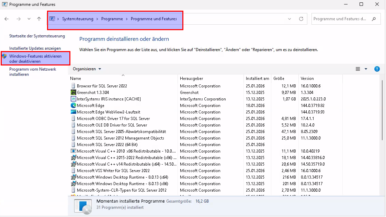Click the Programme und Features search field

point(340,19)
